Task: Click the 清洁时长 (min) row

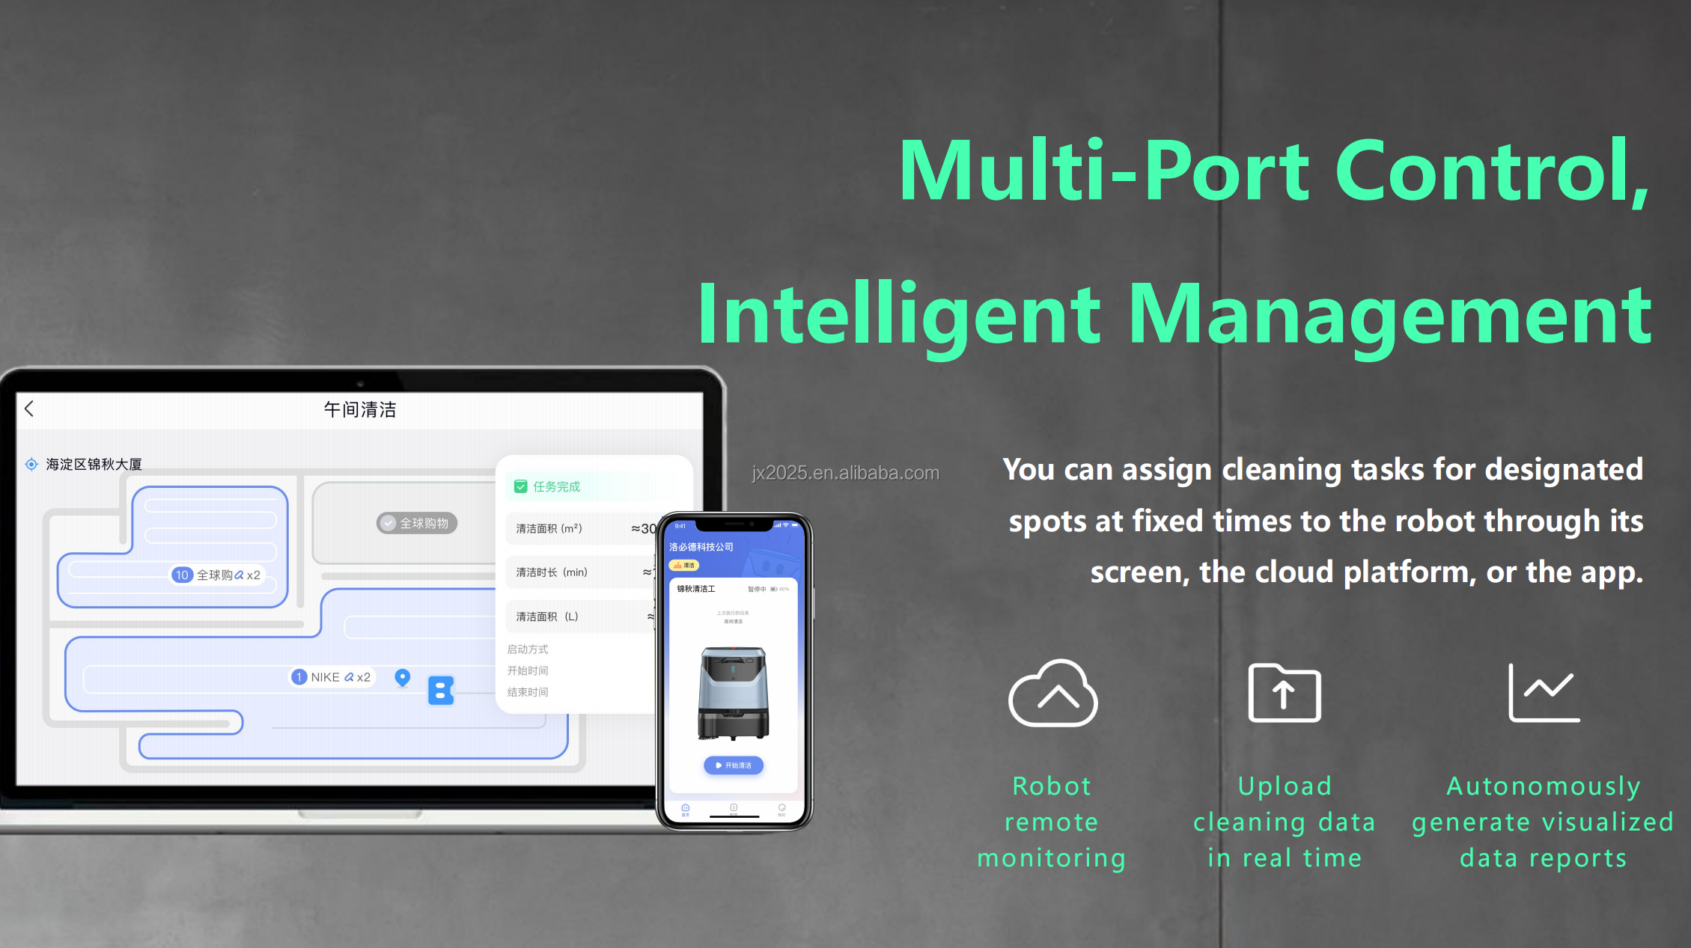Action: coord(582,572)
